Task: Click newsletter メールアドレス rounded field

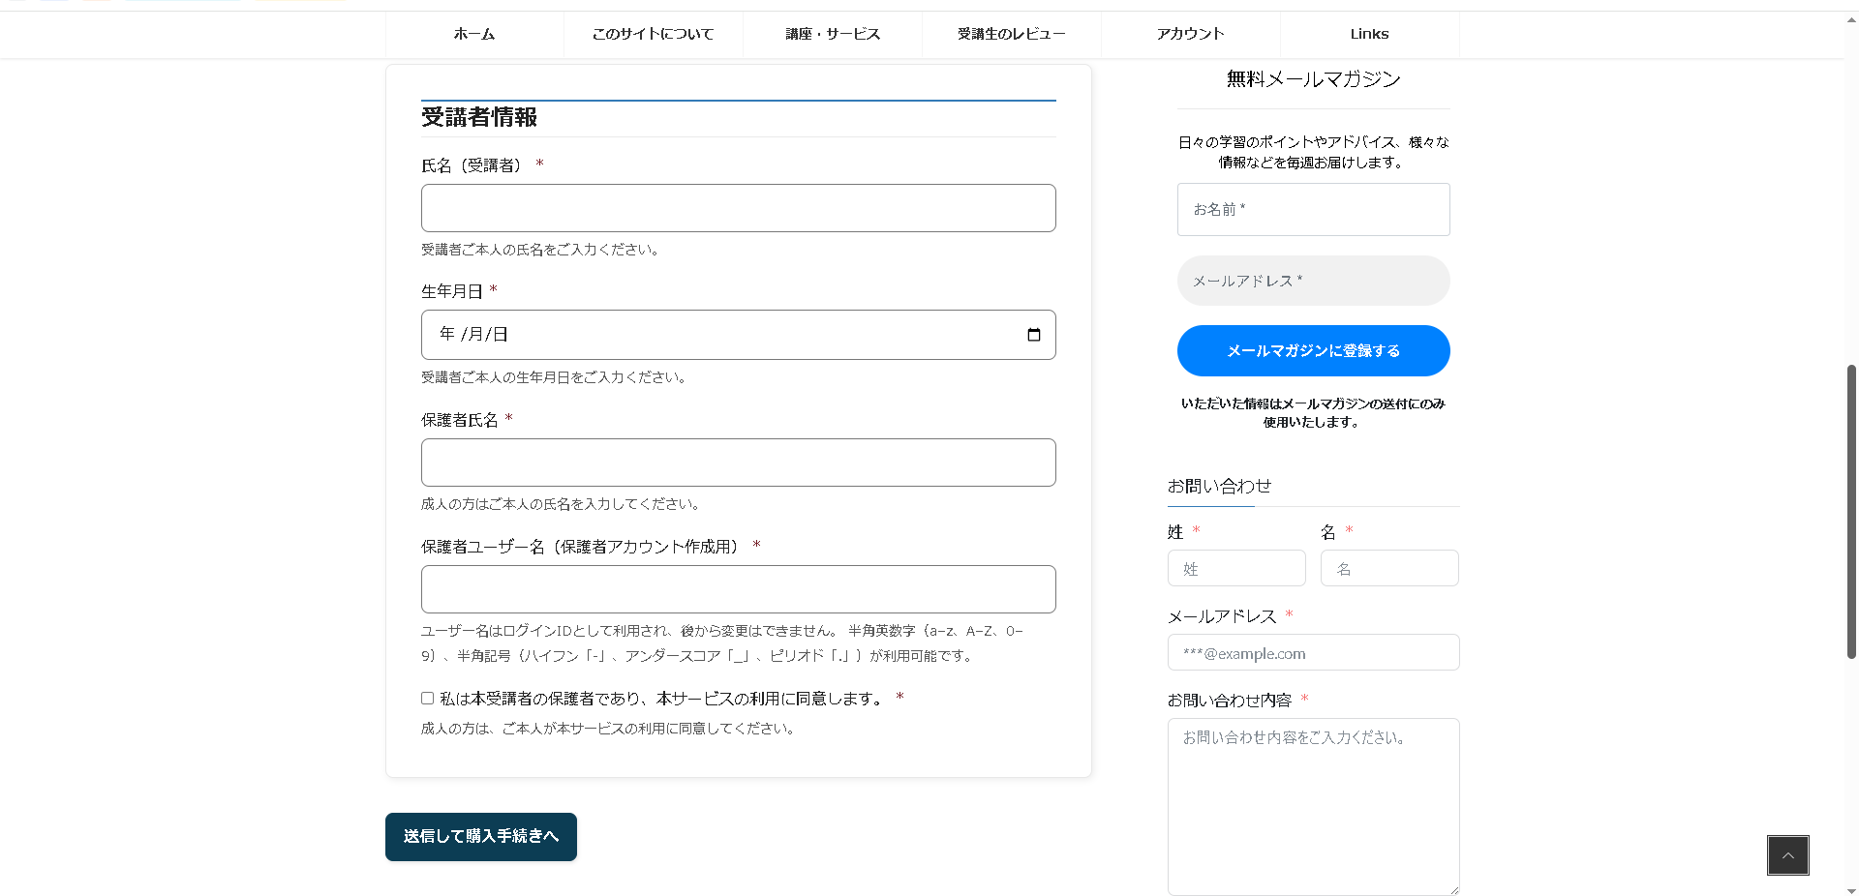Action: pyautogui.click(x=1313, y=281)
